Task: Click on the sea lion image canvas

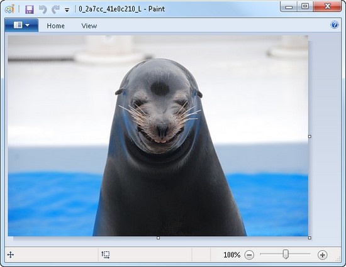Action: point(158,136)
